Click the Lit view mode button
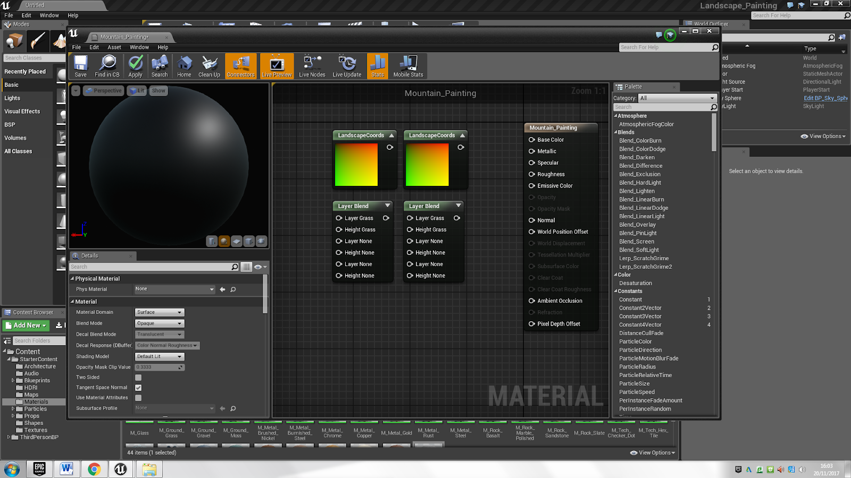The image size is (851, 478). pyautogui.click(x=137, y=91)
